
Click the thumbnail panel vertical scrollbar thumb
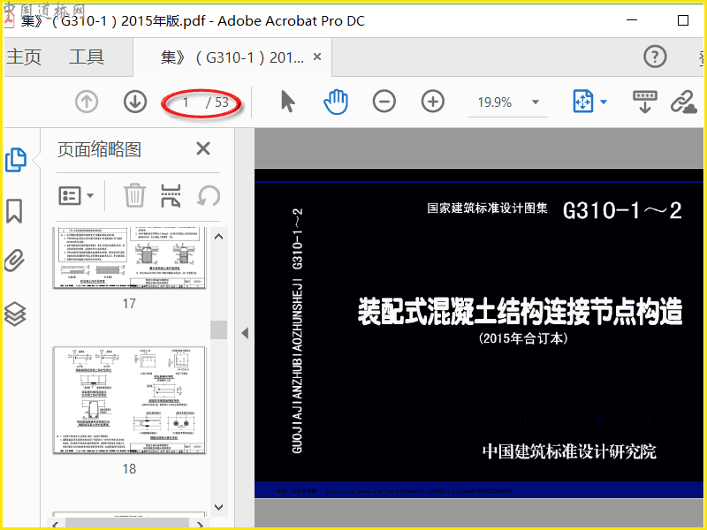[218, 329]
